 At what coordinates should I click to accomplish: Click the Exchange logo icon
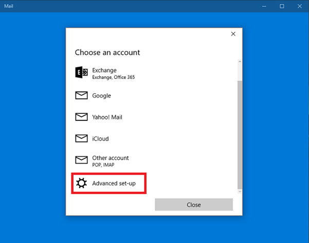click(81, 72)
